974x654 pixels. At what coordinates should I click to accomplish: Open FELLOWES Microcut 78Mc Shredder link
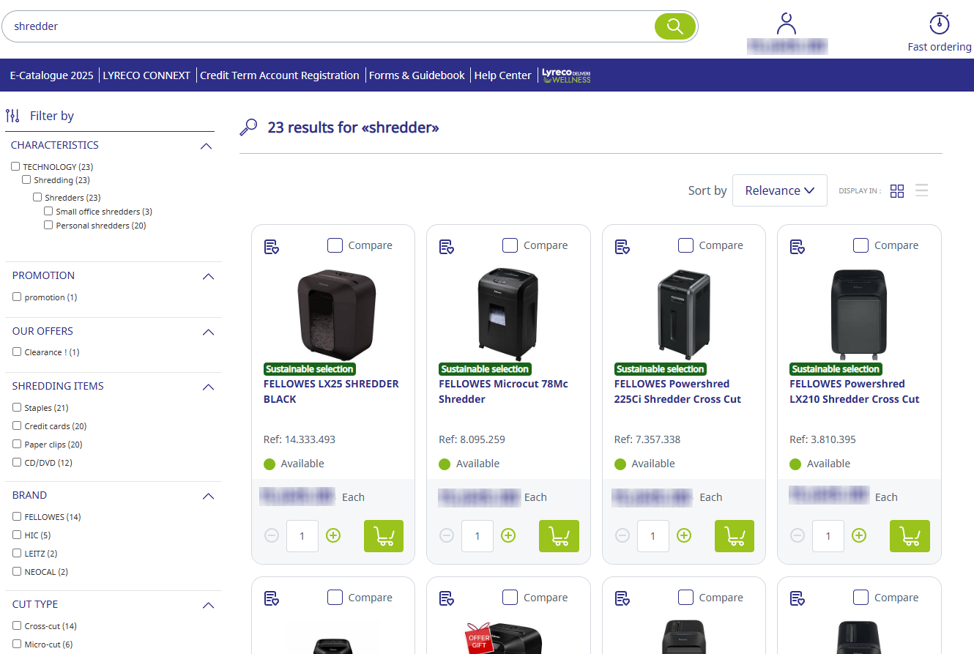tap(503, 392)
